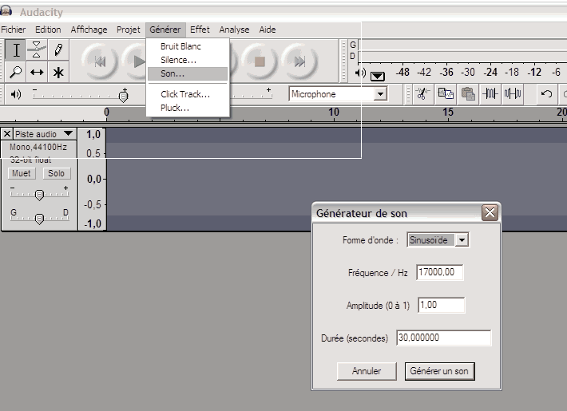This screenshot has height=411, width=567.
Task: Click the 15 second mark on timeline ruler
Action: point(448,113)
